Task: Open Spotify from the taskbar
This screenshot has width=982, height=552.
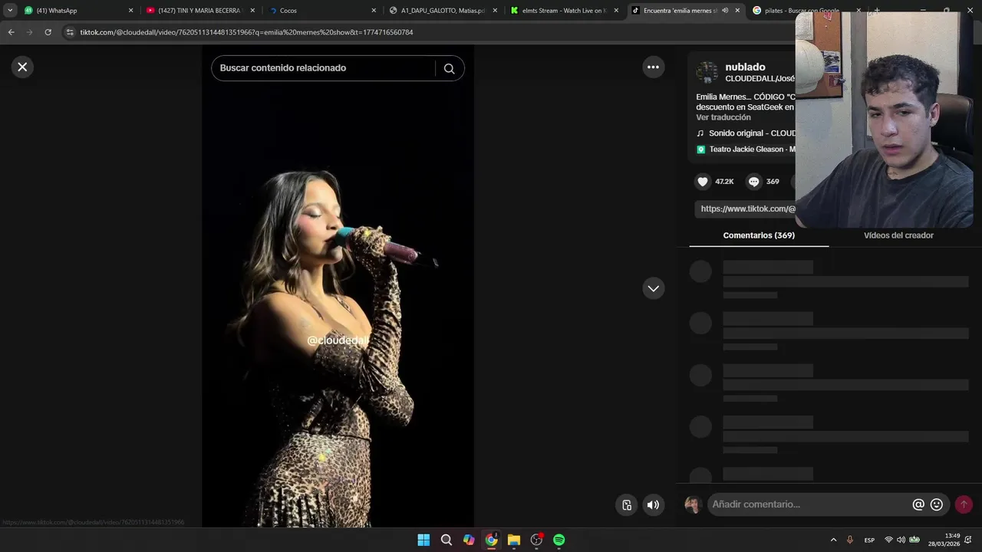Action: (x=559, y=540)
